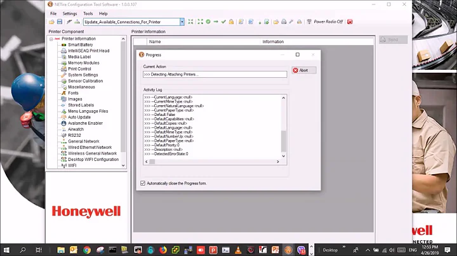This screenshot has height=256, width=457.
Task: Click the first green expand-arrows toolbar icon
Action: pos(190,22)
